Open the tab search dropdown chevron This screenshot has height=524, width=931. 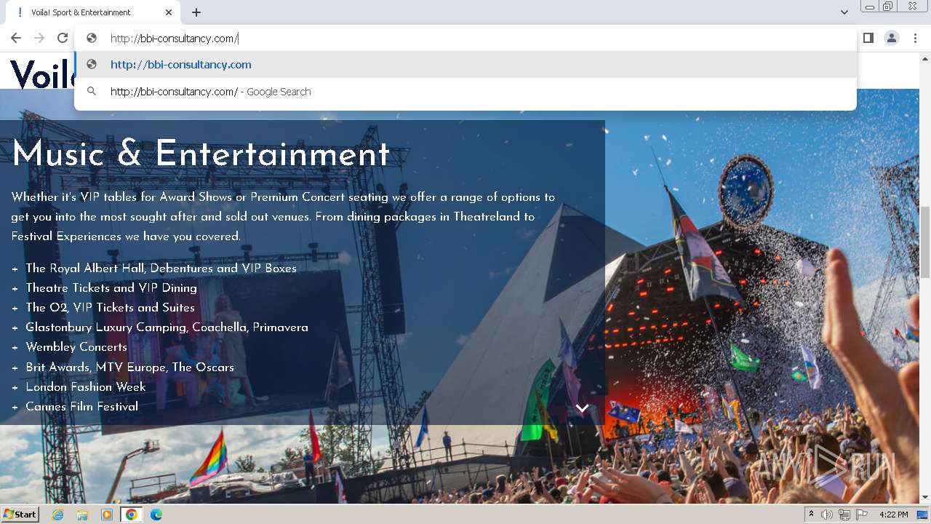[844, 12]
